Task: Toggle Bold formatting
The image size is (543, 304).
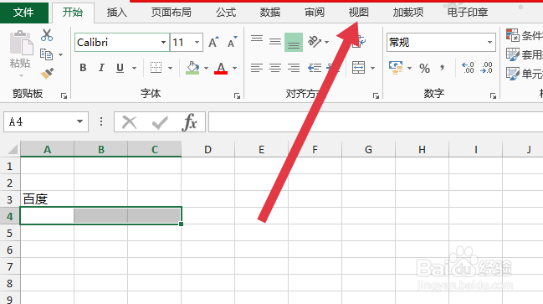Action: tap(83, 68)
